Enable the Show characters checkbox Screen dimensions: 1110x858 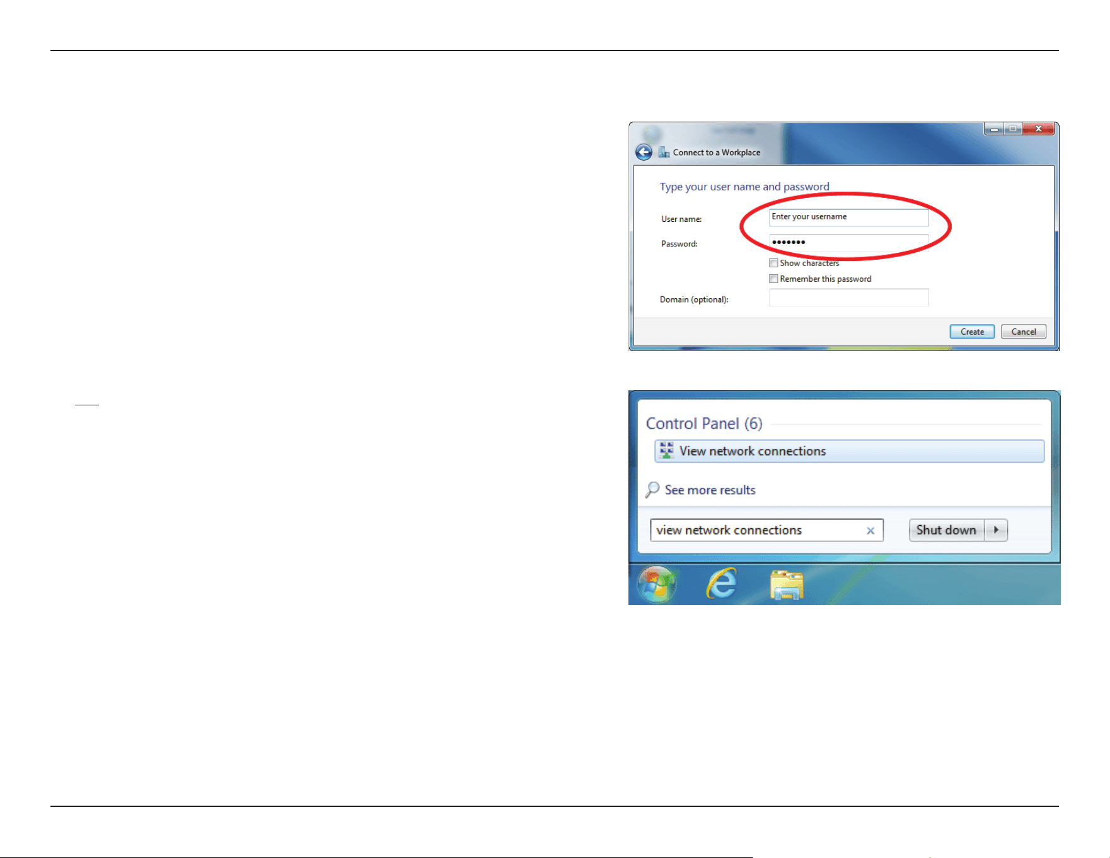(x=773, y=263)
